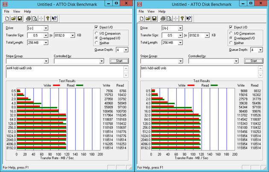Click Open folder icon in left window toolbar

13,18
